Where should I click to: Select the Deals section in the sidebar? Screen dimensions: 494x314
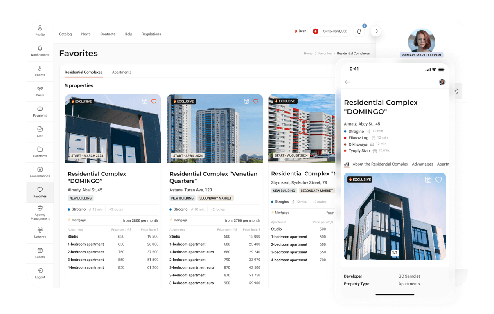point(40,91)
